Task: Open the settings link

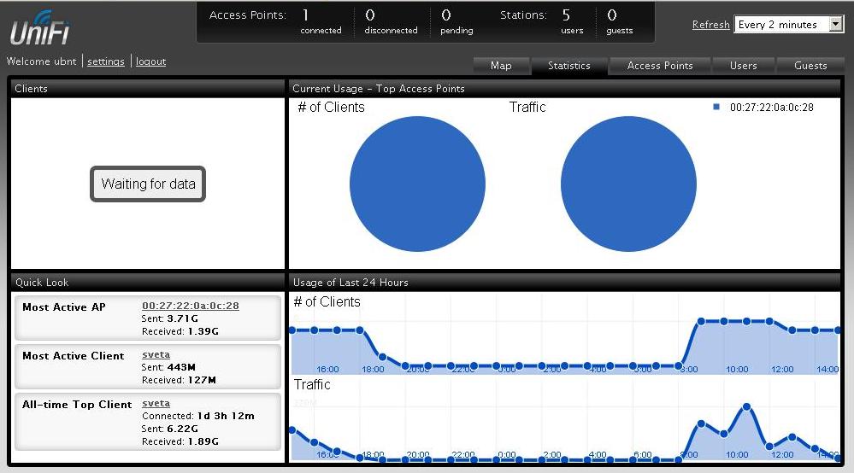Action: click(x=106, y=61)
